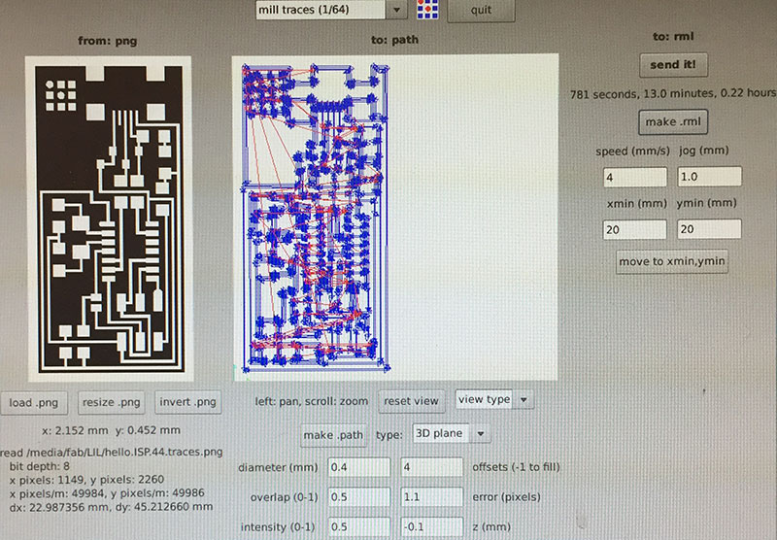Click the send it! button

(x=673, y=65)
